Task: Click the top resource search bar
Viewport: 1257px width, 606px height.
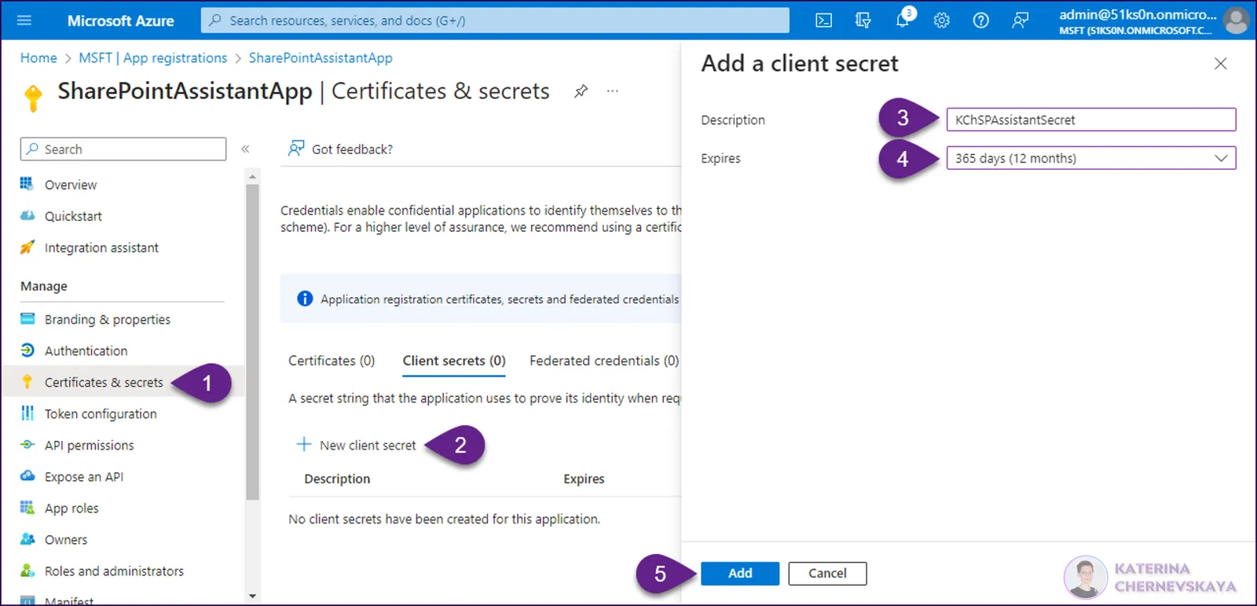Action: [495, 20]
